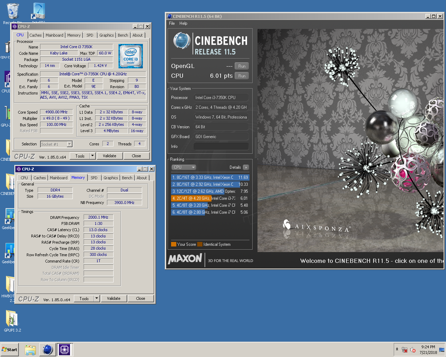Viewport: 446px width, 357px height.
Task: Open Bench tab in upper CPU-Z
Action: [x=123, y=35]
